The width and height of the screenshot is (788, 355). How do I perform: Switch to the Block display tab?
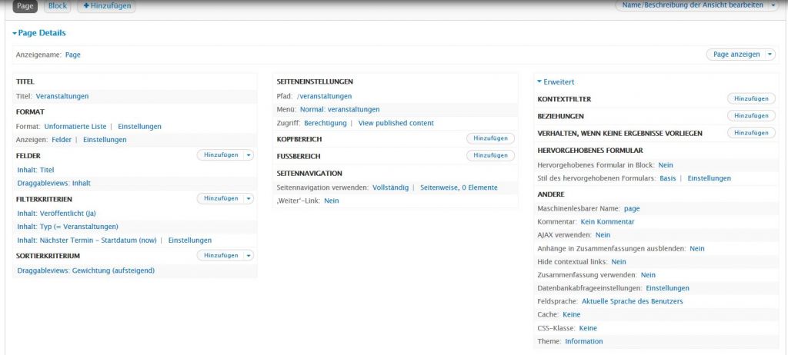pos(57,6)
